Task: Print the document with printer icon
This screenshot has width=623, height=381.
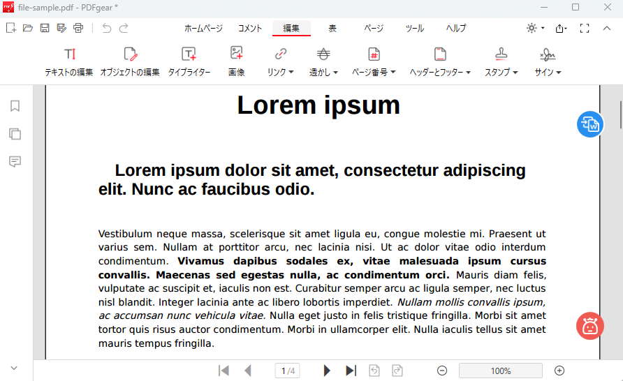Action: [x=78, y=28]
